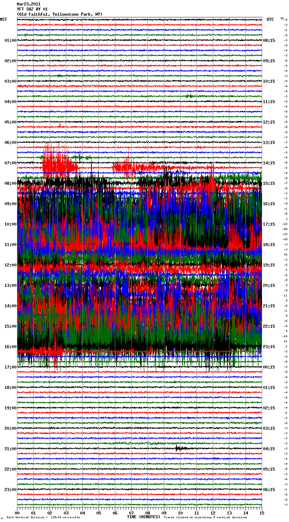Click the 14:00 MST time label

point(11,306)
